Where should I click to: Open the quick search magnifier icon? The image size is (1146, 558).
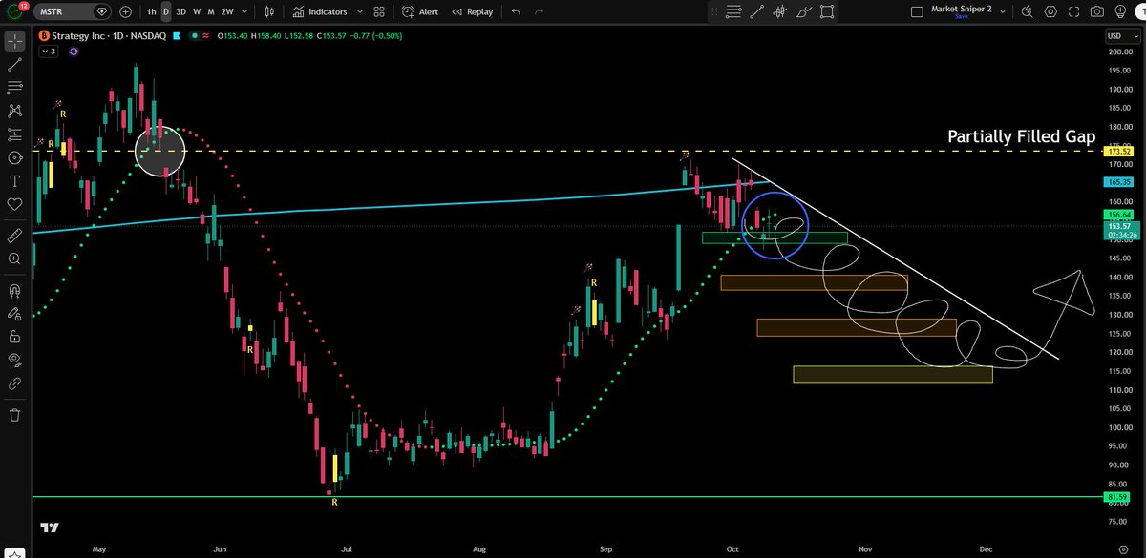click(1027, 11)
